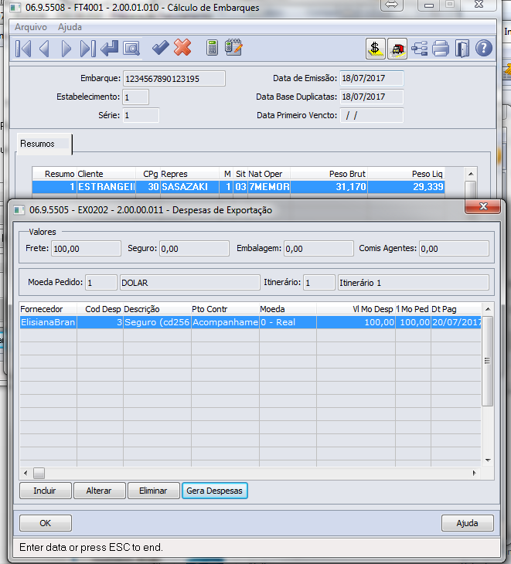
Task: Click the red truck transport icon
Action: tap(397, 49)
